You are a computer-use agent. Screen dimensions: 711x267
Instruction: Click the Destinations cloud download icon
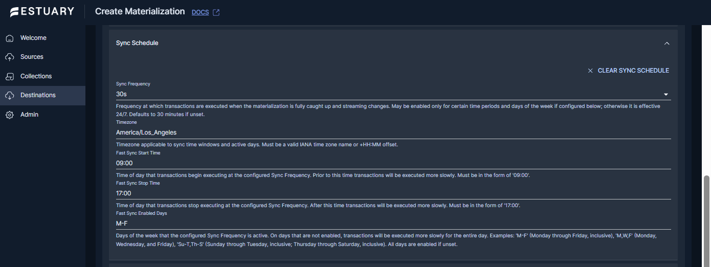(10, 96)
